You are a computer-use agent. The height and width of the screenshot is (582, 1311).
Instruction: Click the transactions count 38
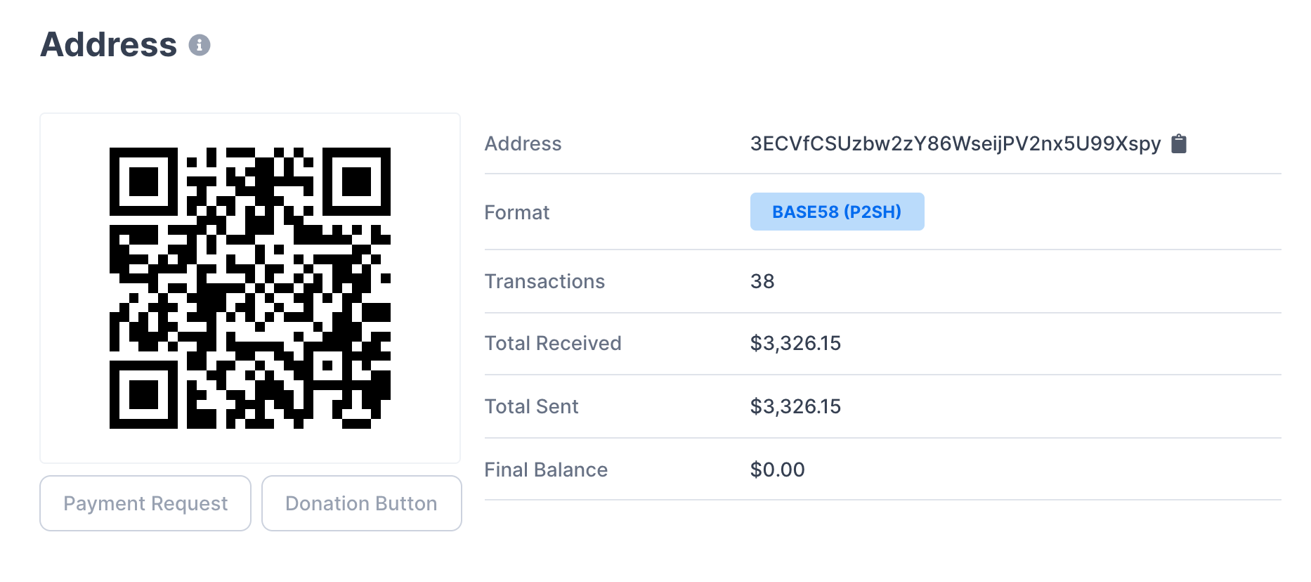tap(762, 281)
